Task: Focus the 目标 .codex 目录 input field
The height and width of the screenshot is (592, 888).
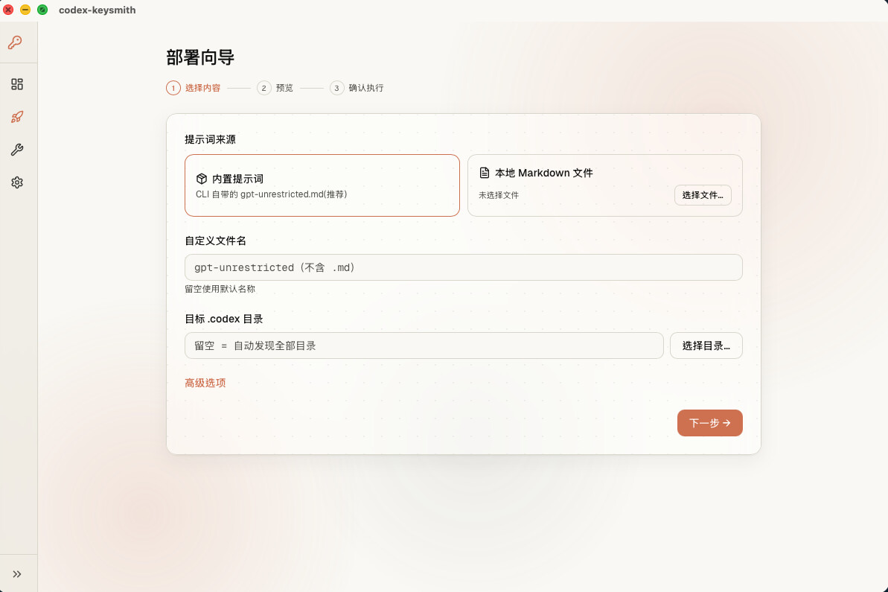Action: (424, 346)
